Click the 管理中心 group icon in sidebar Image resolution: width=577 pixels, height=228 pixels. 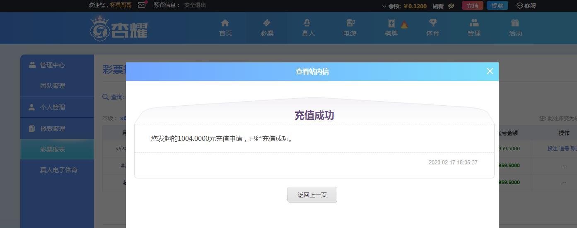point(32,65)
